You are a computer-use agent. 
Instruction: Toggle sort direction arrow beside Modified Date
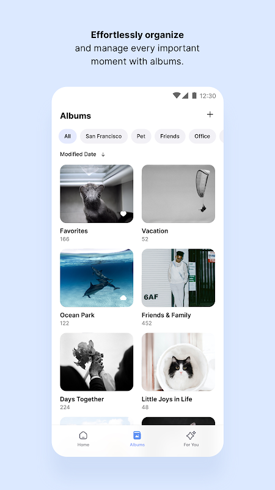pos(103,154)
